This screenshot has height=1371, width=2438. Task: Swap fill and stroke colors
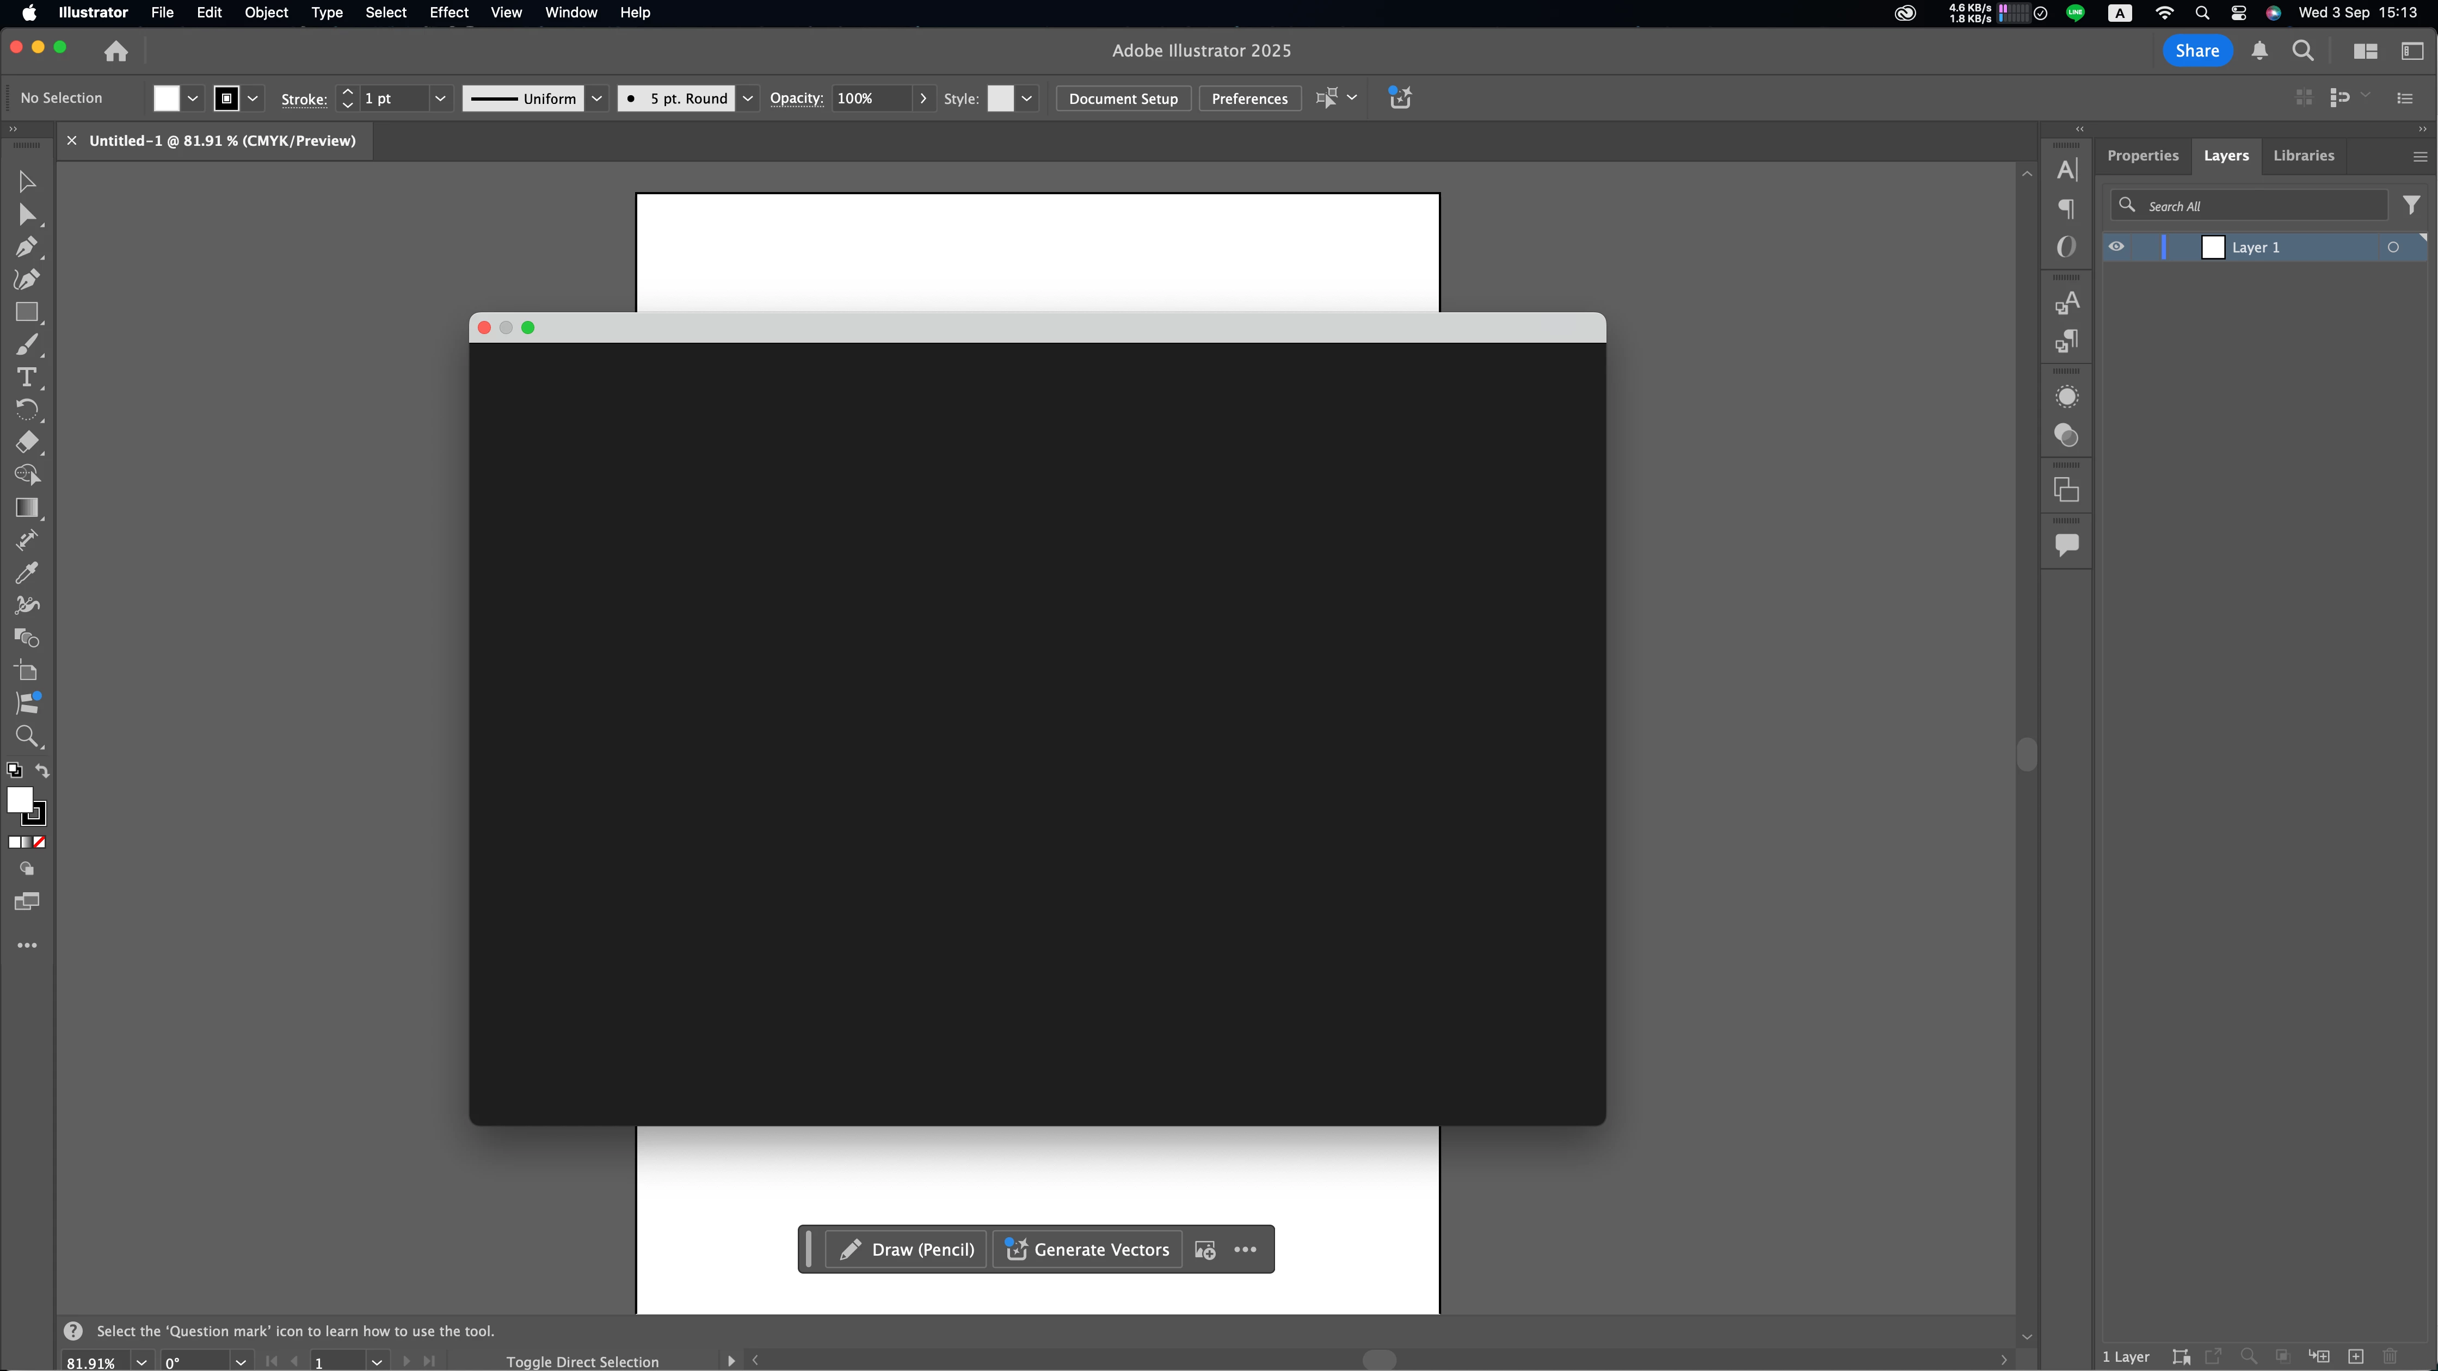[42, 770]
